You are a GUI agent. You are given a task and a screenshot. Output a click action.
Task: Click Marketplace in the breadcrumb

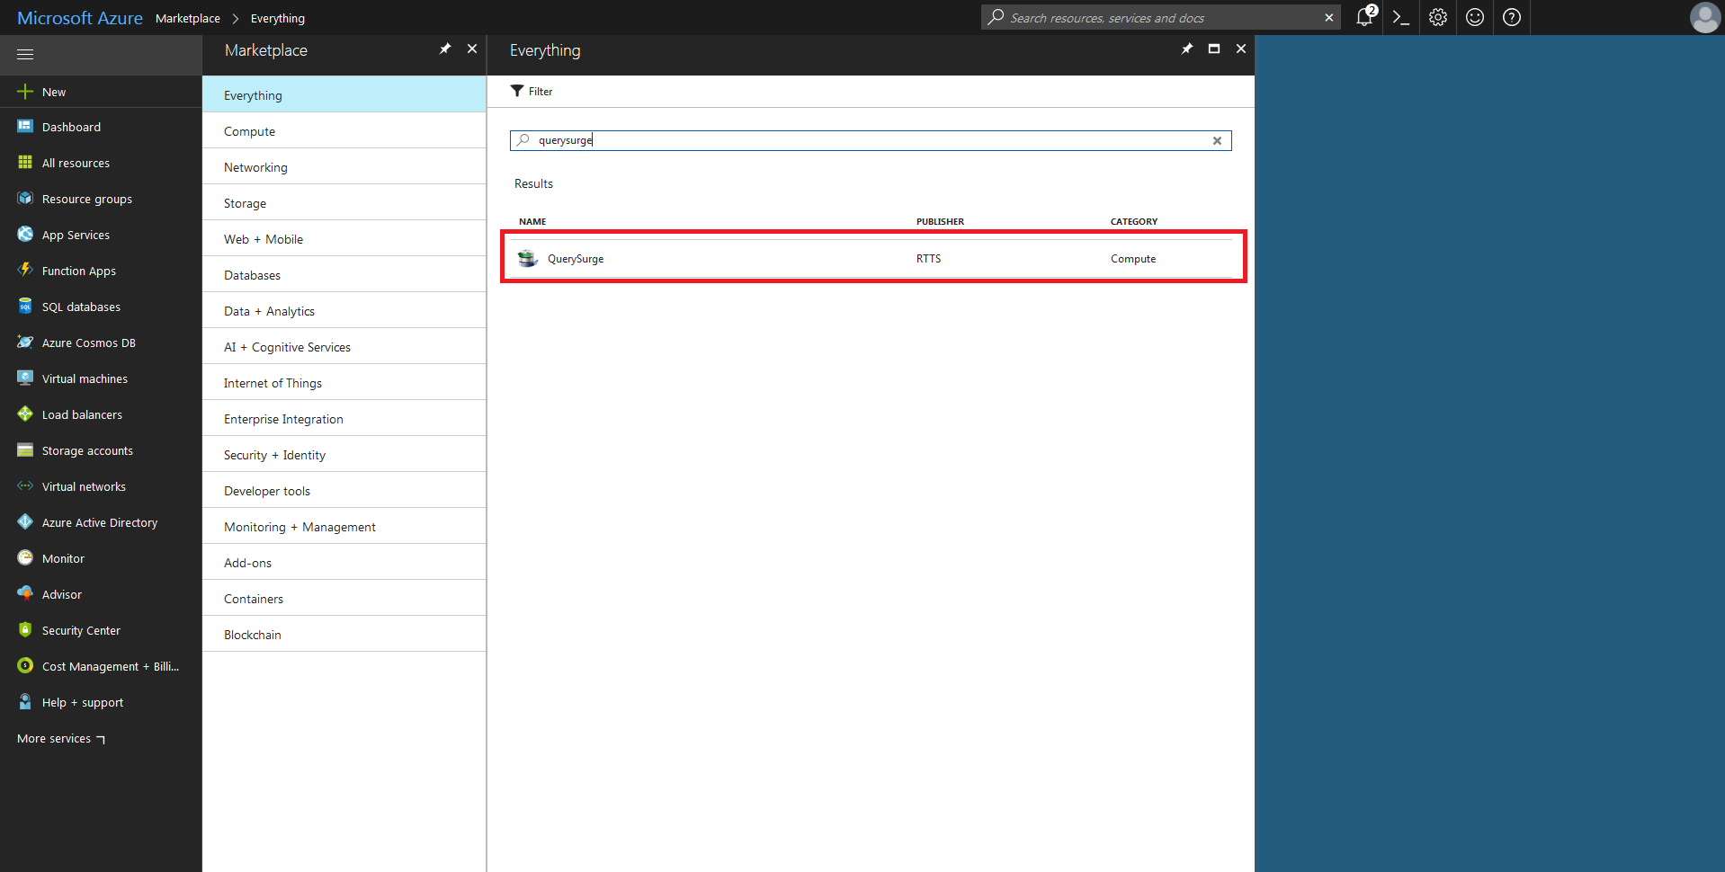[x=188, y=18]
